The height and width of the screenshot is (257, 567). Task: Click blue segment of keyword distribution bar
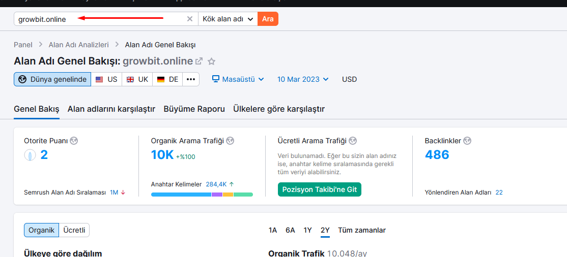coord(181,195)
